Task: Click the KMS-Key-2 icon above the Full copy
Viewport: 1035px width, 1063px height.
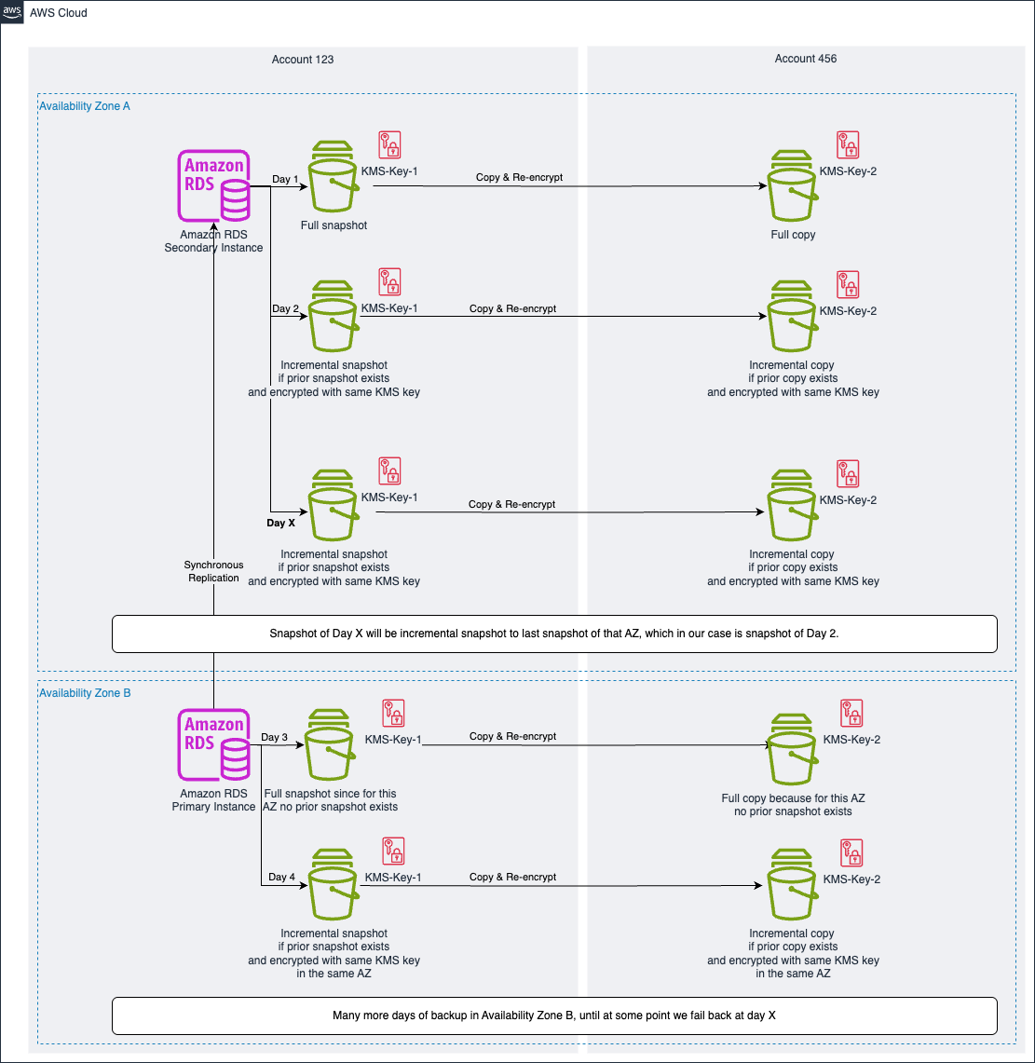Action: tap(849, 144)
